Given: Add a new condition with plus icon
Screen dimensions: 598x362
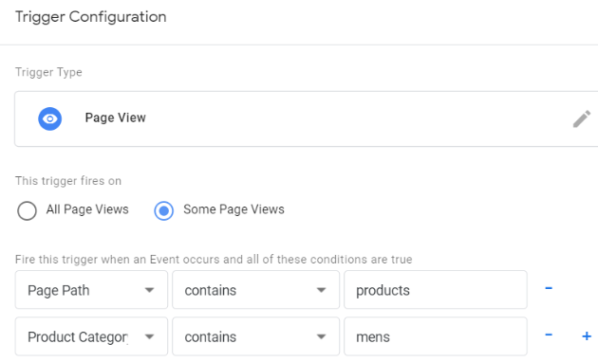Looking at the screenshot, I should click(587, 335).
